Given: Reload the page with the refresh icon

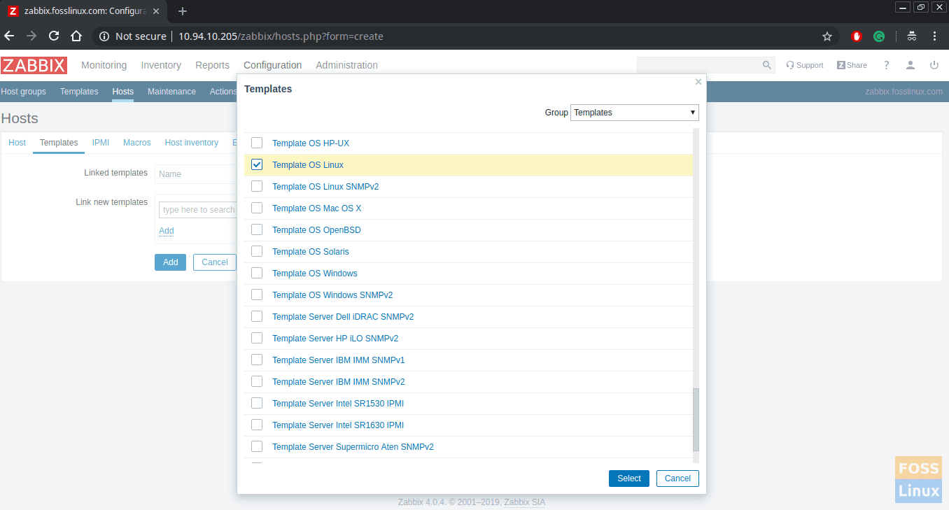Looking at the screenshot, I should 54,36.
